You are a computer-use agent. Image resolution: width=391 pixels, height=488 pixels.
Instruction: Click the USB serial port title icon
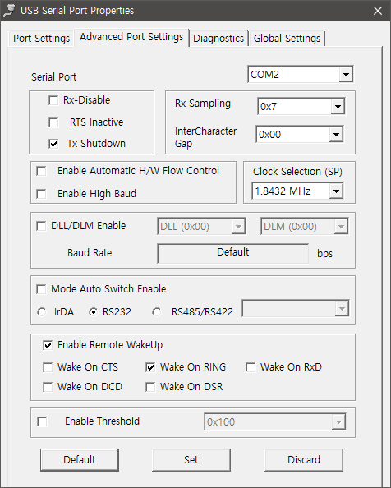coord(9,11)
